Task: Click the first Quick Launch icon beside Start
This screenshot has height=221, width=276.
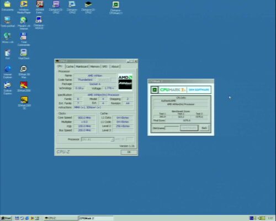Action: pyautogui.click(x=17, y=218)
